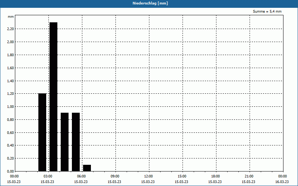
Task: Click the 0,00 y-axis label
Action: click(11, 171)
